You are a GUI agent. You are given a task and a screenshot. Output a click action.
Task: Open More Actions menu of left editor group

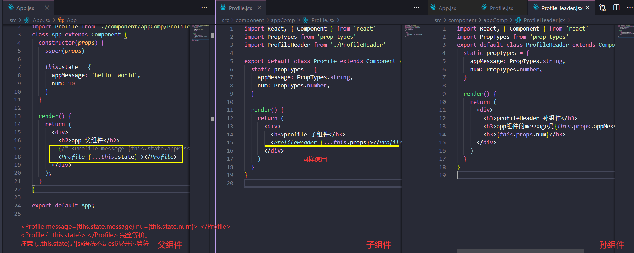click(204, 8)
